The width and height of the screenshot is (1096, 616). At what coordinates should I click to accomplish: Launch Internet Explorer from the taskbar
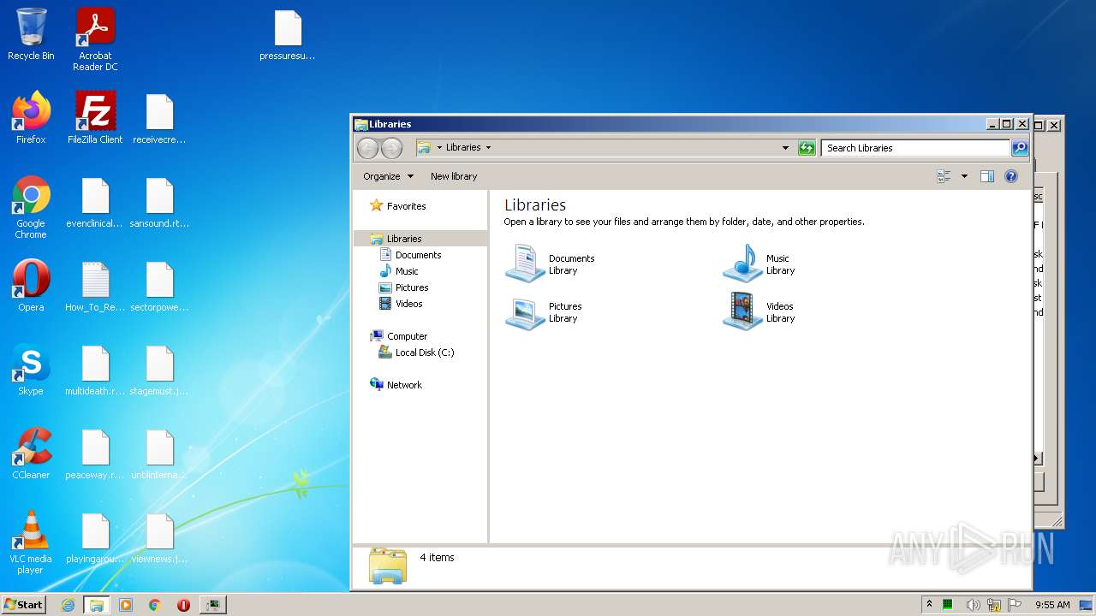coord(68,605)
